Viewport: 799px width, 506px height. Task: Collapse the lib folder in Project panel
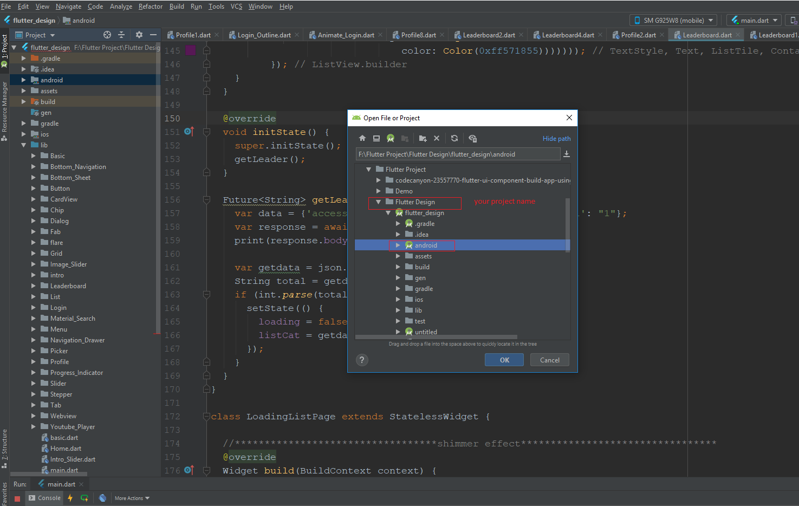[23, 145]
